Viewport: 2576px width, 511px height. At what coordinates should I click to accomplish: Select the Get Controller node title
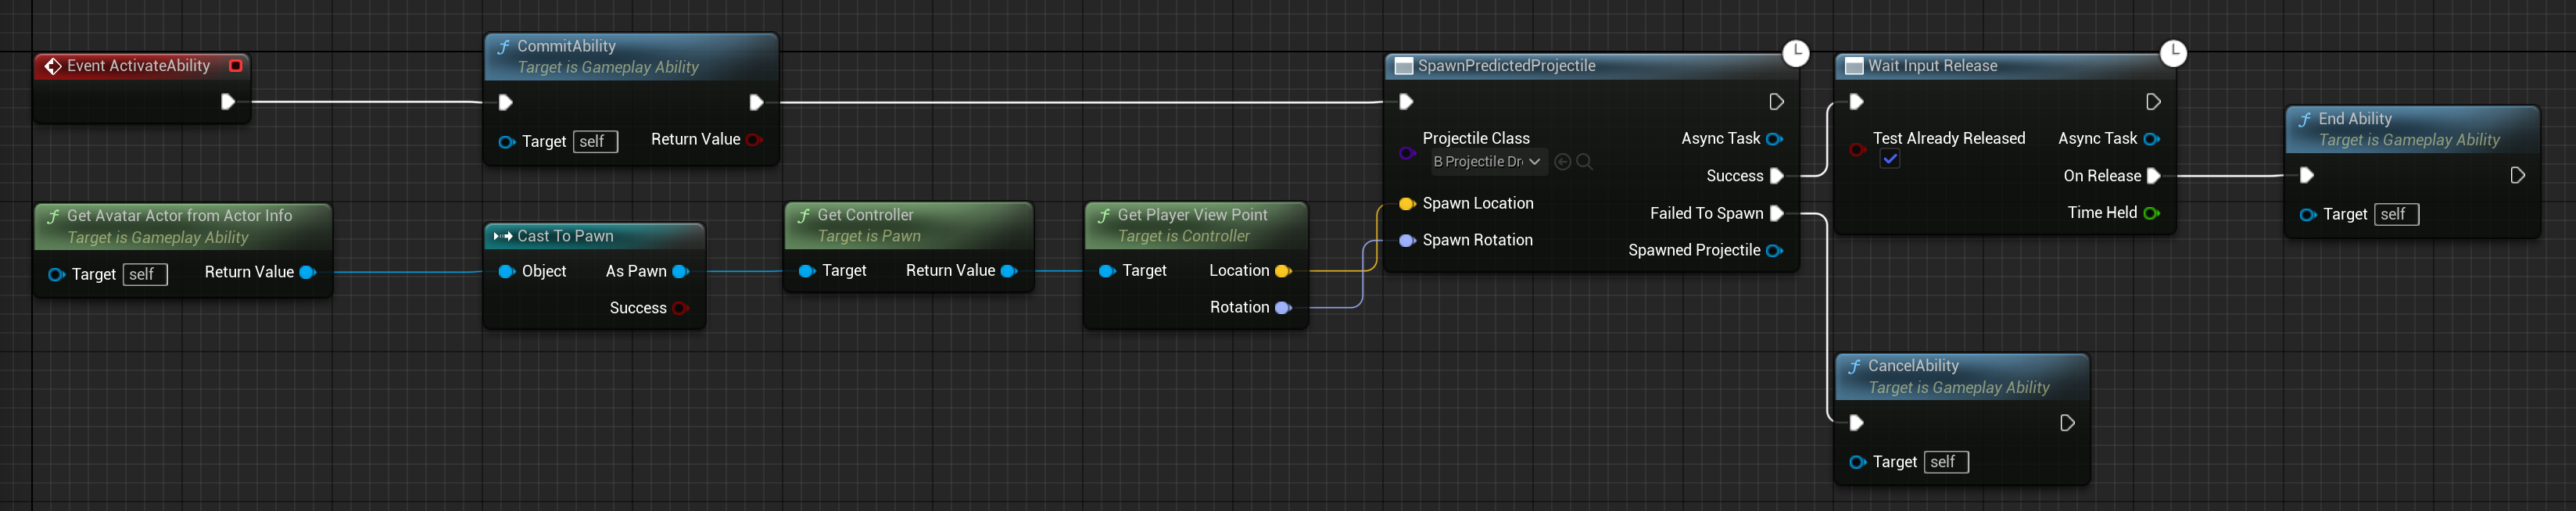point(865,215)
